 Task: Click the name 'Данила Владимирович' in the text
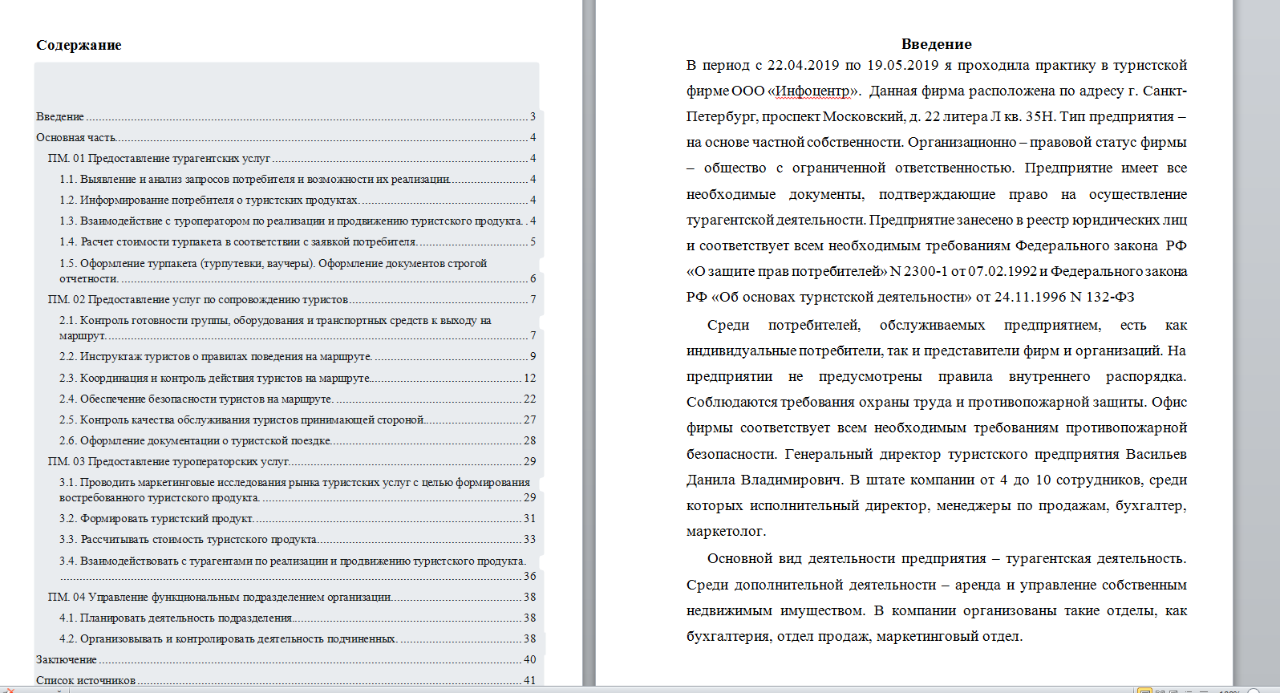(764, 480)
